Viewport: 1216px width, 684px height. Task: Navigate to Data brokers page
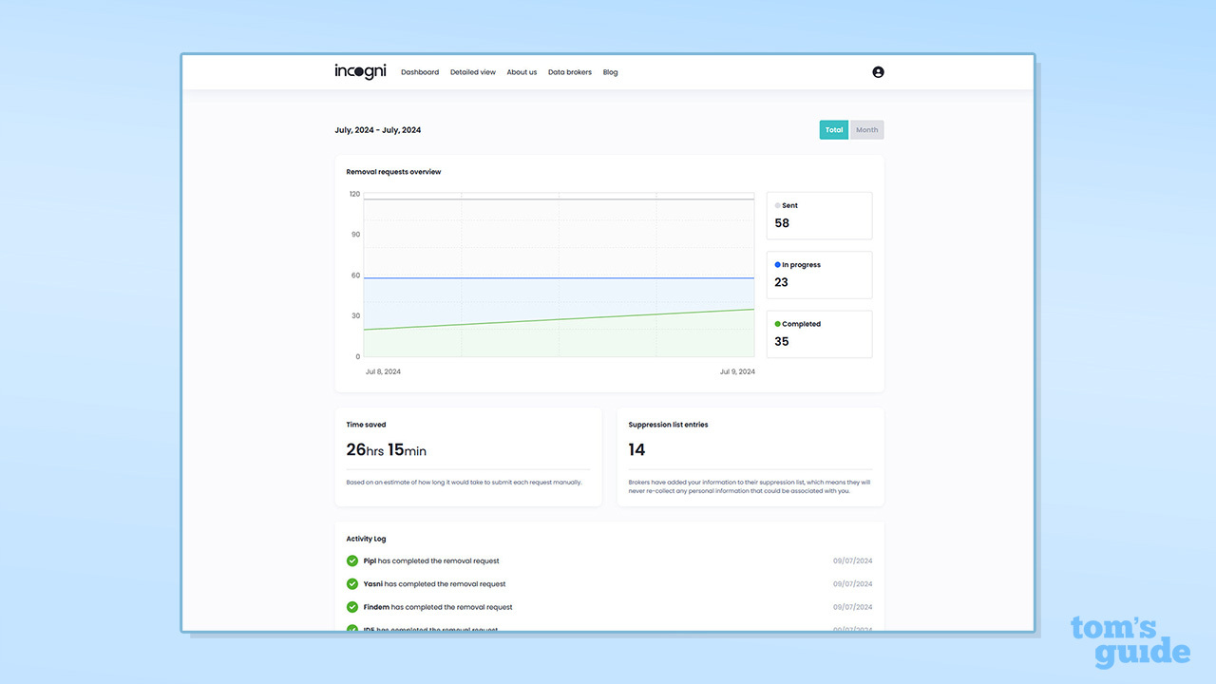pyautogui.click(x=570, y=72)
